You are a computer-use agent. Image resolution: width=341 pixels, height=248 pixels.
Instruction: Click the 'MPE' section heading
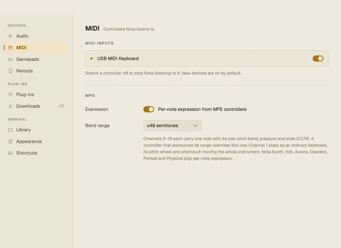pyautogui.click(x=90, y=95)
